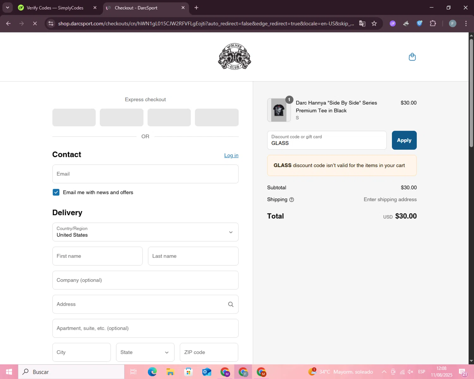Launch Microsoft Edge from taskbar
474x379 pixels.
[152, 372]
